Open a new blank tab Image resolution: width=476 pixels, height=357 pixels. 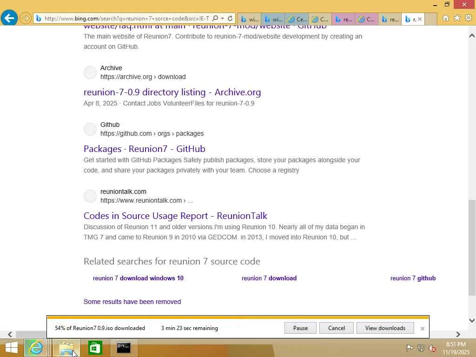pos(430,19)
